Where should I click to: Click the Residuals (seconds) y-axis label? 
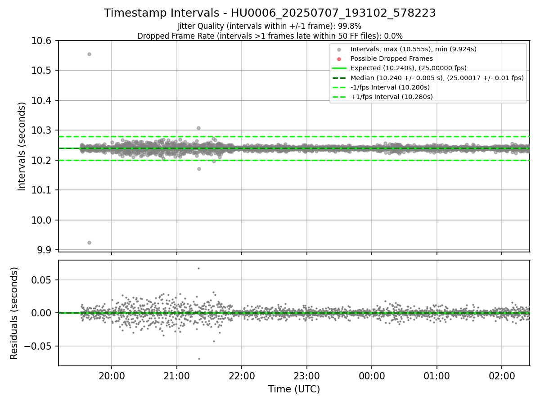14,313
